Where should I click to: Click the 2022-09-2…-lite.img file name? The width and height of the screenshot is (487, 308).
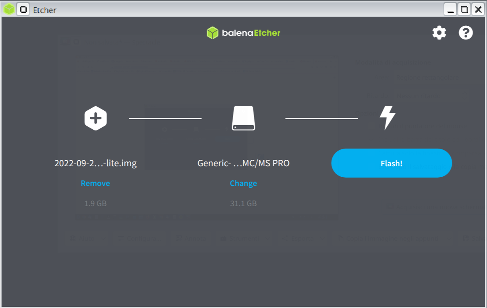point(95,163)
